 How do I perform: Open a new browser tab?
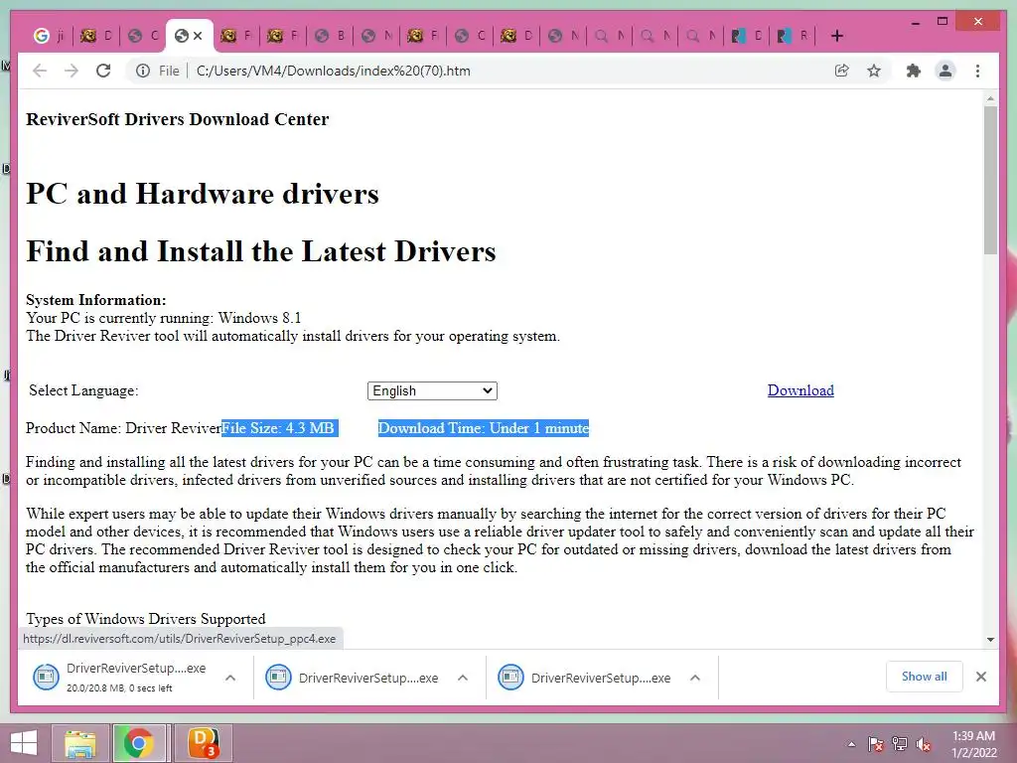click(836, 36)
